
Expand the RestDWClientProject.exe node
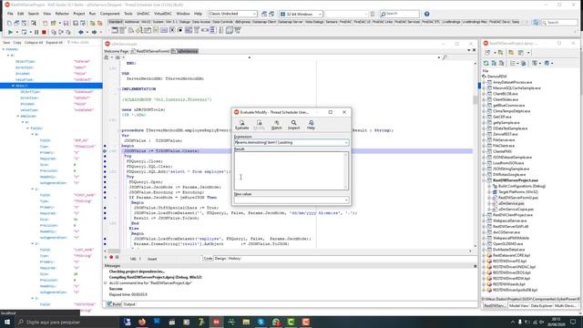tap(484, 215)
